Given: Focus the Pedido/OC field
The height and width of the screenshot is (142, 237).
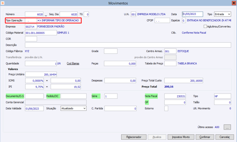Looking at the screenshot, I should 73,96.
